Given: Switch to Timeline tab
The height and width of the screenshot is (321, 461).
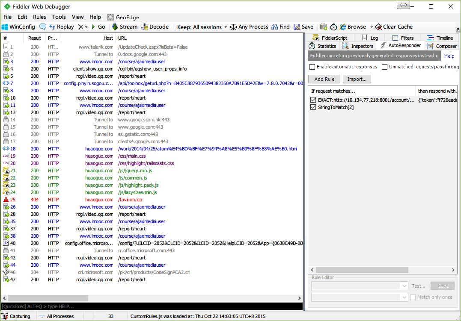Looking at the screenshot, I should [440, 38].
